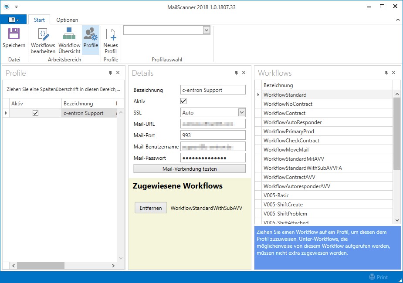Screen dimensions: 403x283
Task: Click Mail-Verbindung testen button
Action: [190, 168]
